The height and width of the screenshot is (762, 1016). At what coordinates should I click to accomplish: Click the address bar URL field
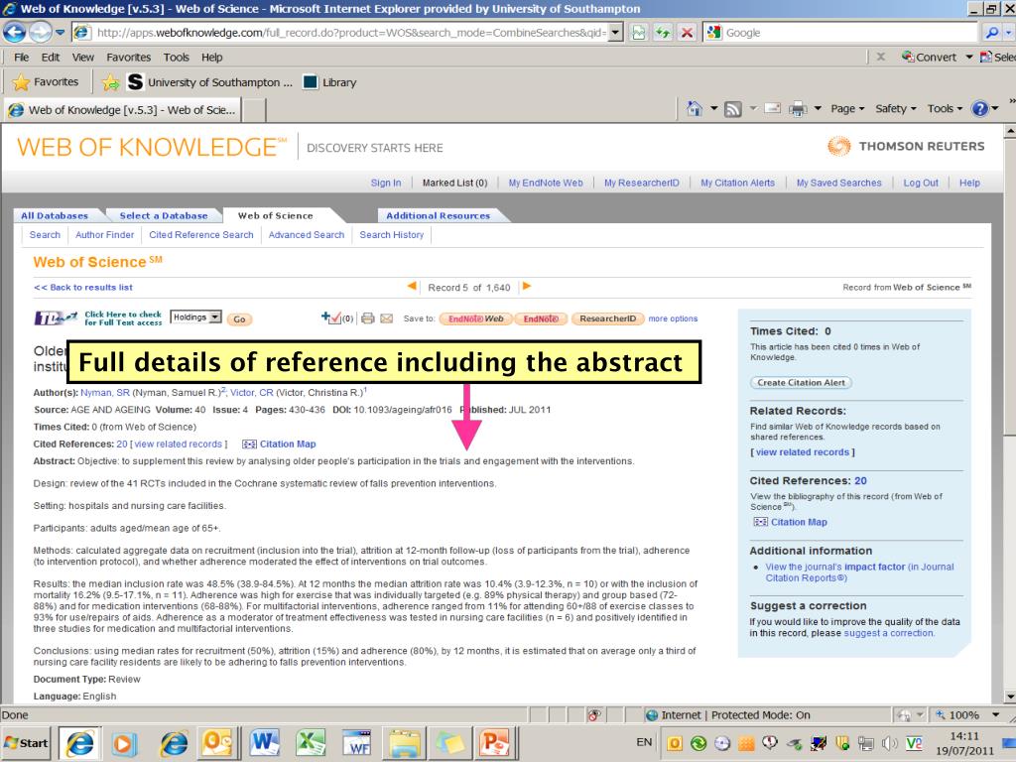350,33
